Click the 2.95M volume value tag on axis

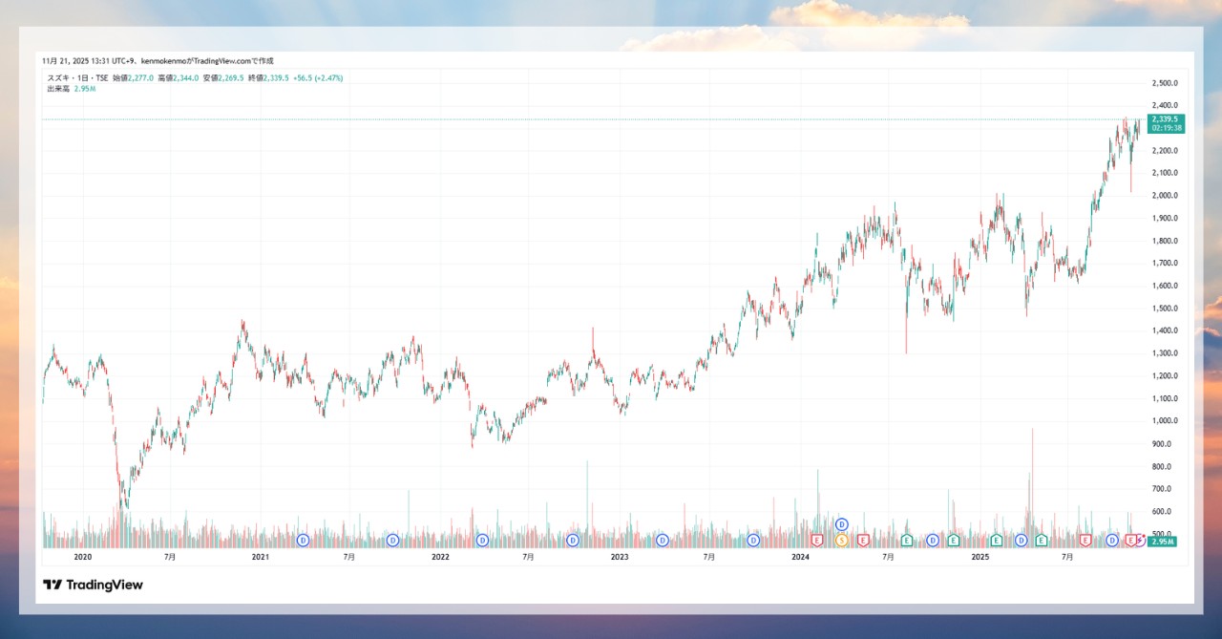click(x=1162, y=542)
